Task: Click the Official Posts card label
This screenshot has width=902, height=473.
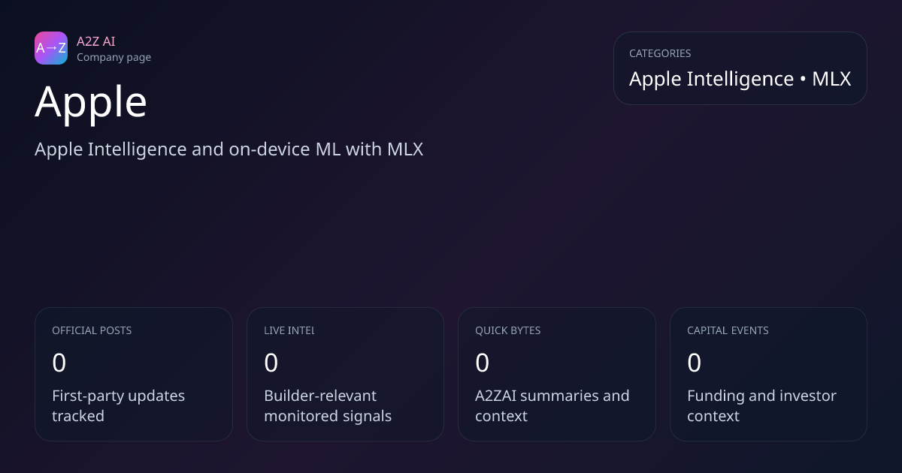Action: pyautogui.click(x=92, y=330)
